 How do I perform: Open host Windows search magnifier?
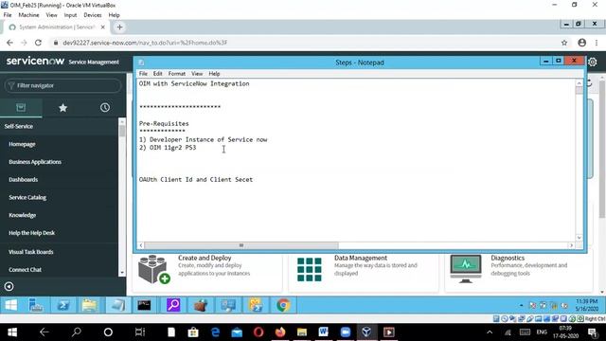[x=77, y=332]
